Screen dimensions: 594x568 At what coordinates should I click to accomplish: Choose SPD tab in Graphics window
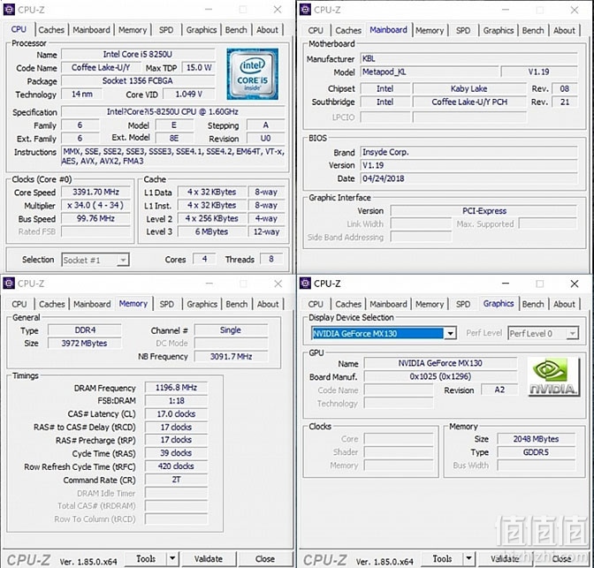coord(463,304)
